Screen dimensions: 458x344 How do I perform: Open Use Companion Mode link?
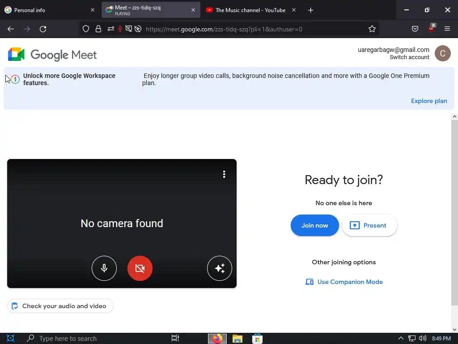pos(344,282)
